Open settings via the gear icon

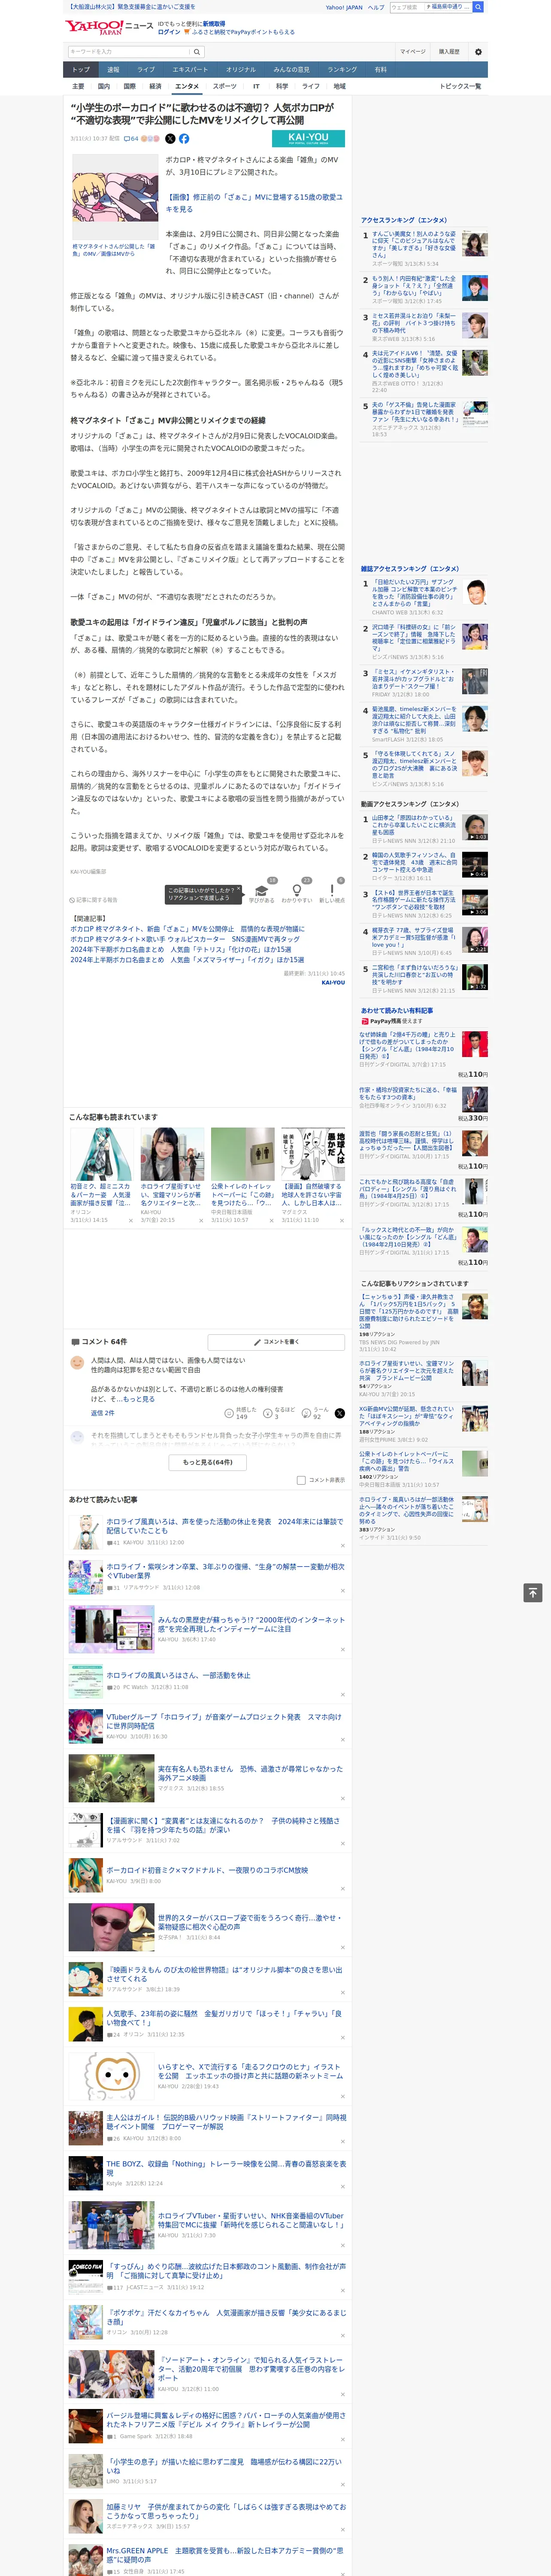click(x=478, y=52)
